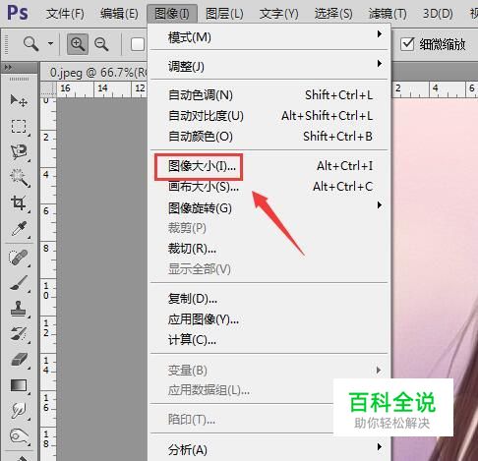Apply 自动颜色(O)
The image size is (478, 461).
tap(269, 136)
